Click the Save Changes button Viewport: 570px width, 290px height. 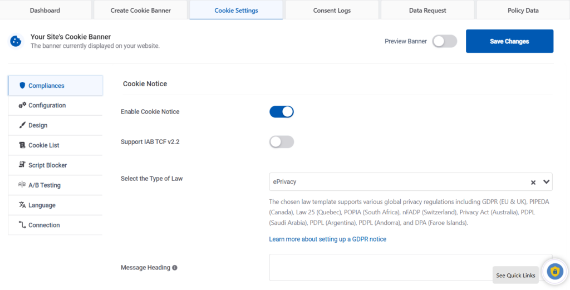[510, 41]
